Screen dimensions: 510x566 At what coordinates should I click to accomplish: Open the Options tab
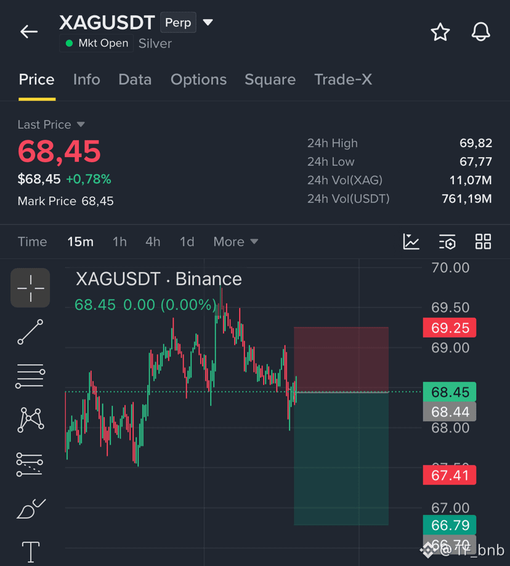pyautogui.click(x=198, y=79)
